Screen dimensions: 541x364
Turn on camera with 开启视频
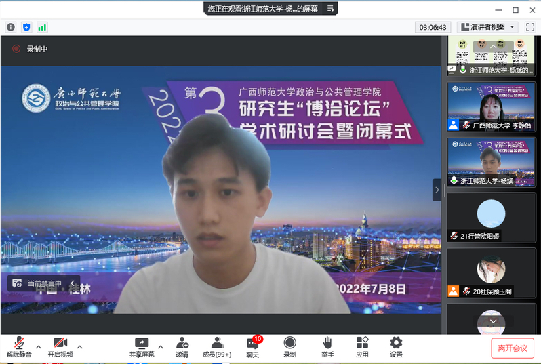click(x=60, y=347)
